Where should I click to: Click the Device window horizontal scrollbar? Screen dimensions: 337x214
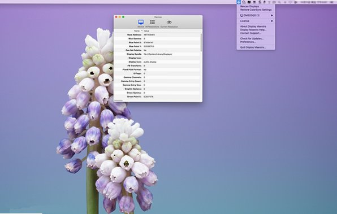click(118, 101)
